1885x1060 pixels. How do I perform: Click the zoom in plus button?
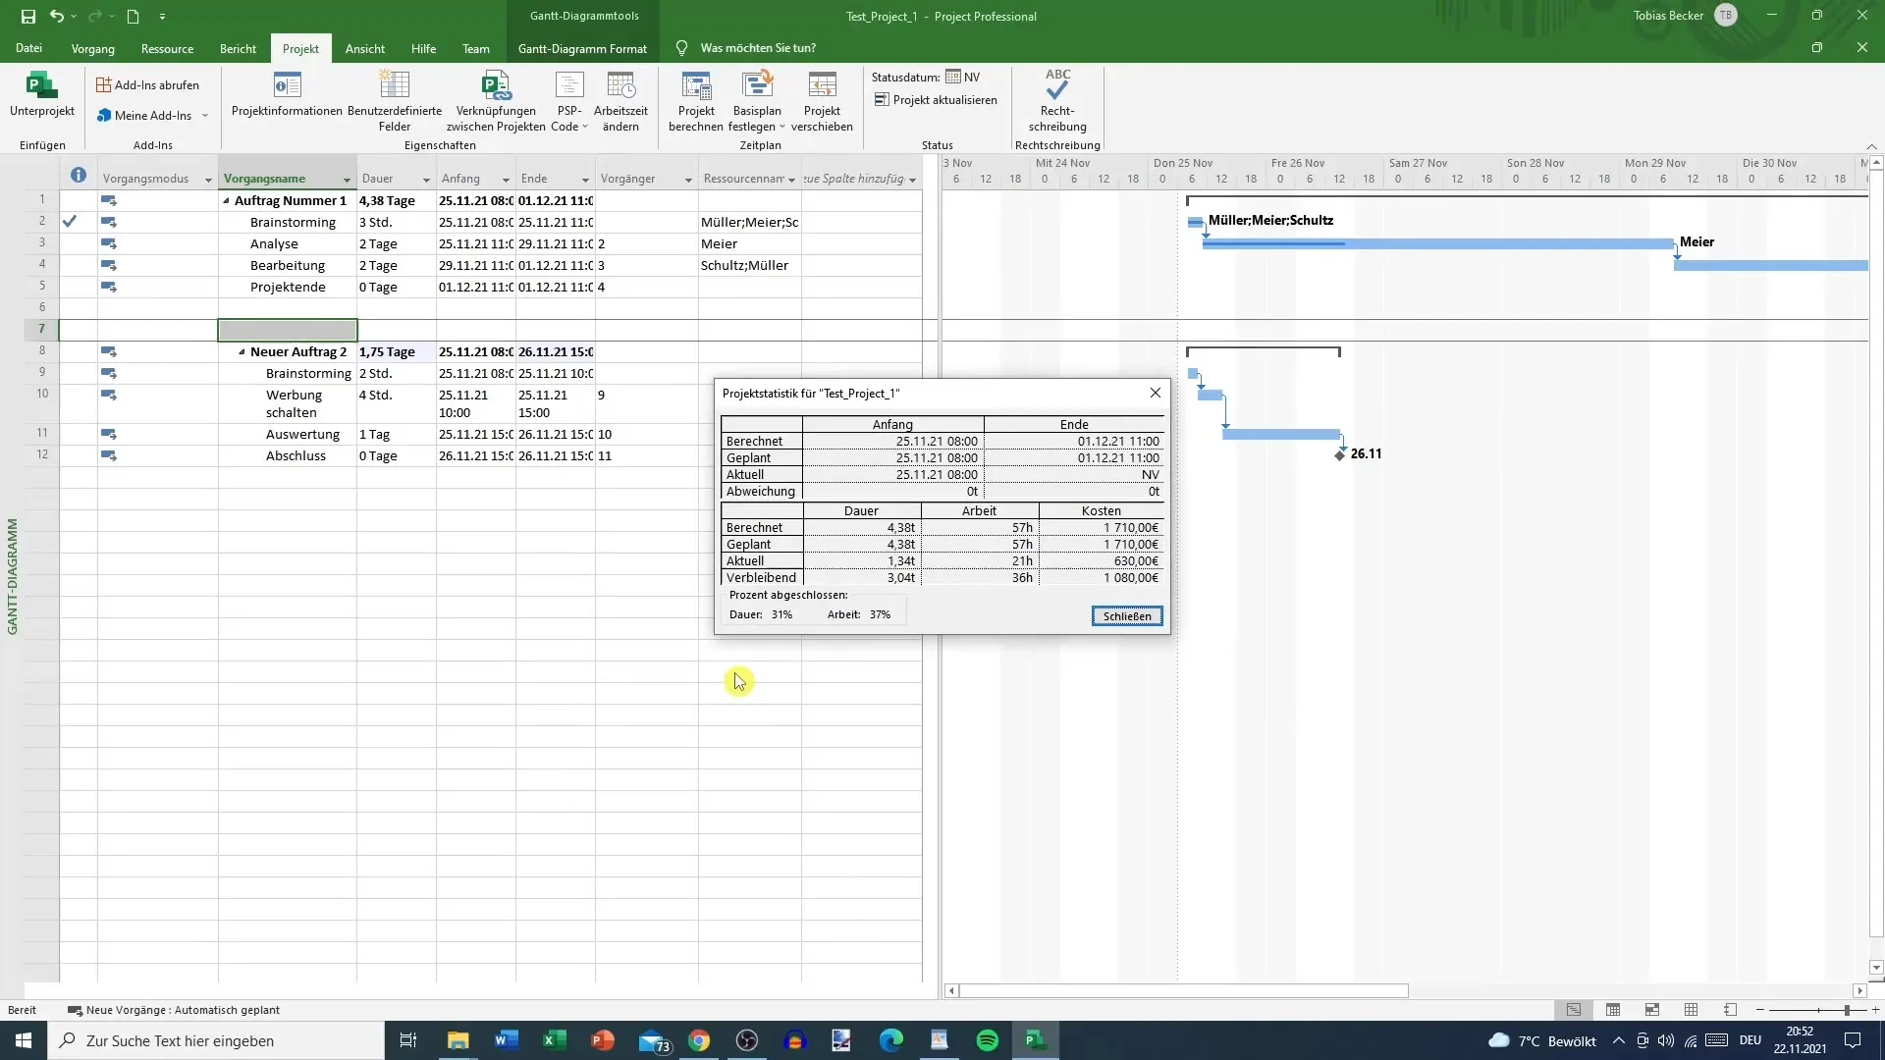point(1874,1010)
